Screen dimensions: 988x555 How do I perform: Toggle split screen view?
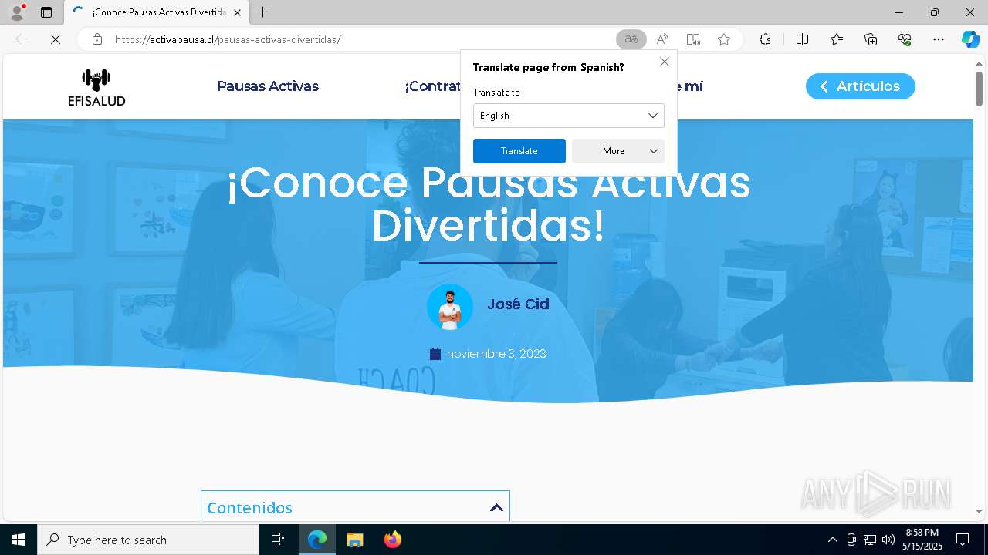802,39
